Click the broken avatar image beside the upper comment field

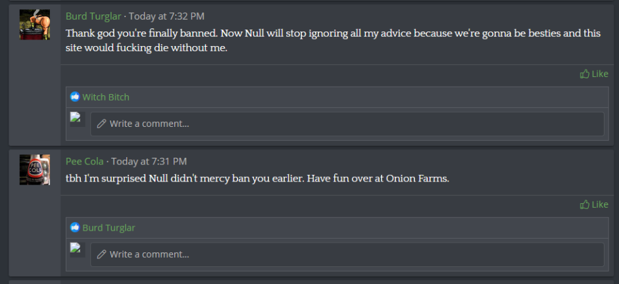(x=76, y=118)
